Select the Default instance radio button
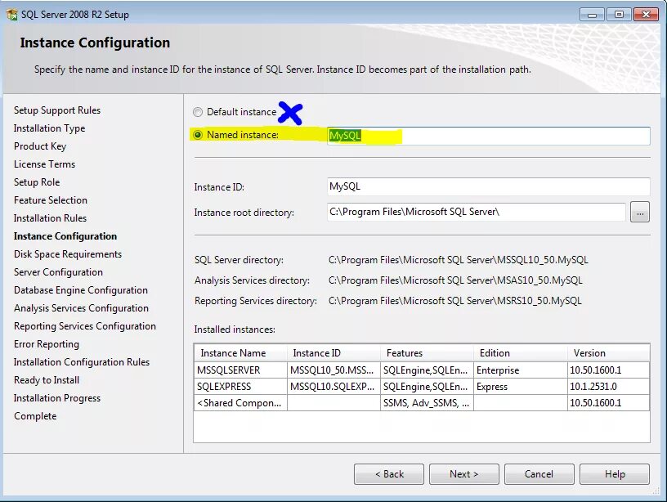This screenshot has height=502, width=667. (197, 112)
